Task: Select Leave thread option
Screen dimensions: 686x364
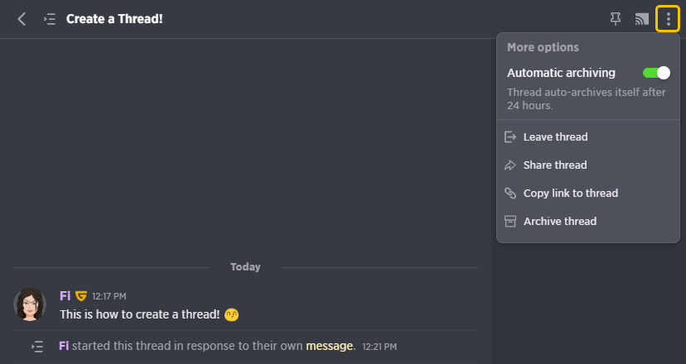Action: [x=588, y=136]
